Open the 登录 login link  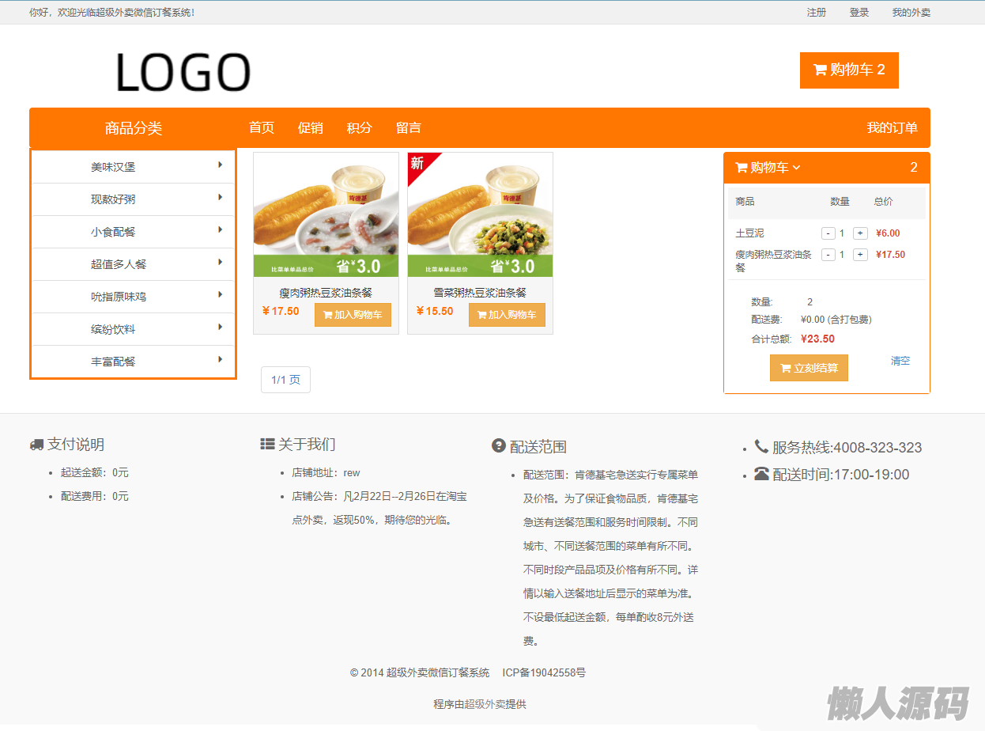pos(859,13)
